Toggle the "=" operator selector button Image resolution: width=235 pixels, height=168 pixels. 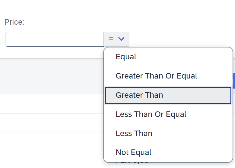tap(117, 39)
